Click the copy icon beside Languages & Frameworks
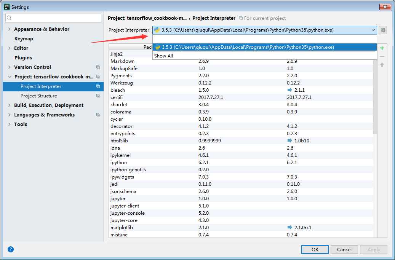395x260 pixels. click(x=98, y=115)
